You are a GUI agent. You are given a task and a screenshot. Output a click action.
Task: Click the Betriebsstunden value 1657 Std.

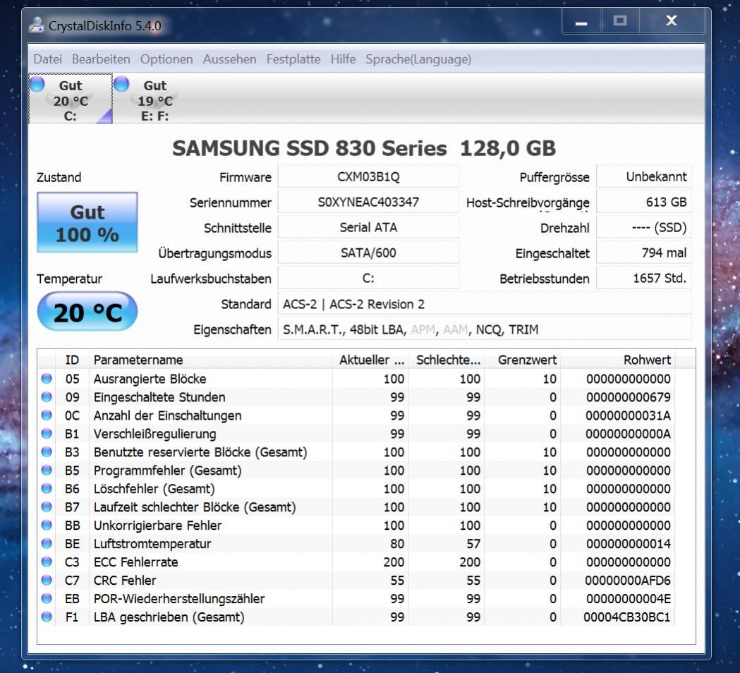point(644,279)
